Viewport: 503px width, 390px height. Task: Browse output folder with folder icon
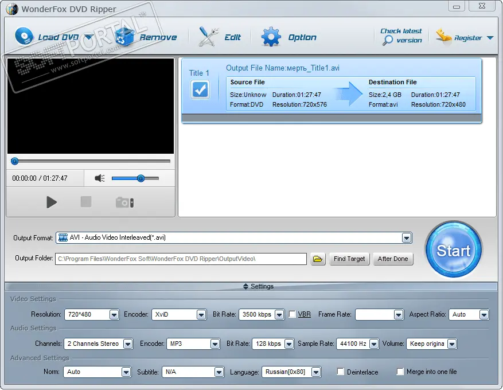[318, 259]
